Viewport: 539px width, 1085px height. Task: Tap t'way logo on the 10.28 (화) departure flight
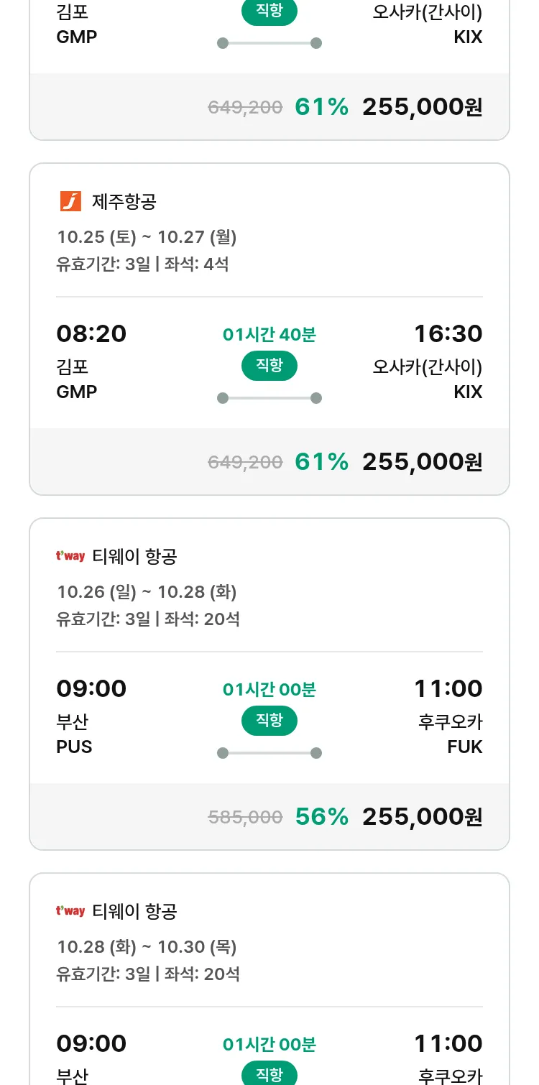70,911
